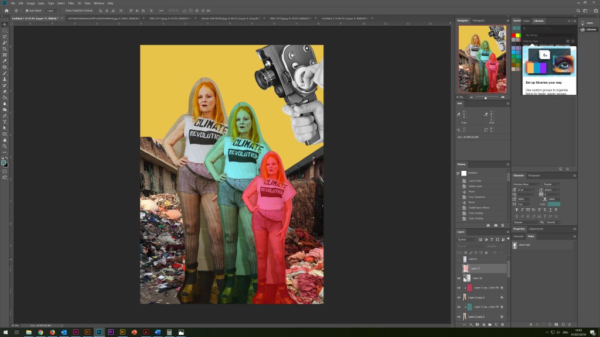The height and width of the screenshot is (337, 600).
Task: Select the Horizontal Type tool
Action: (5, 122)
